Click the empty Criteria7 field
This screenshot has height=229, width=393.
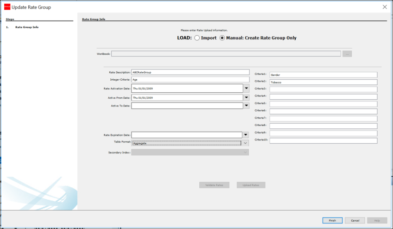pyautogui.click(x=323, y=118)
